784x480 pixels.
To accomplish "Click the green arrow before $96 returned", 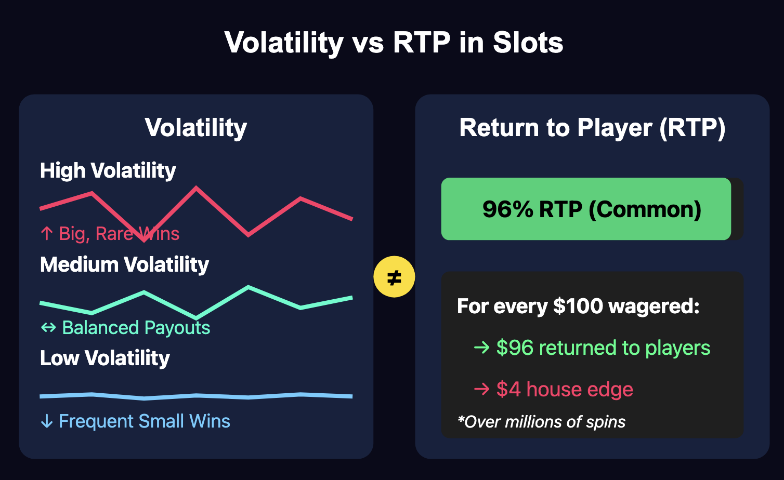I will tap(481, 348).
